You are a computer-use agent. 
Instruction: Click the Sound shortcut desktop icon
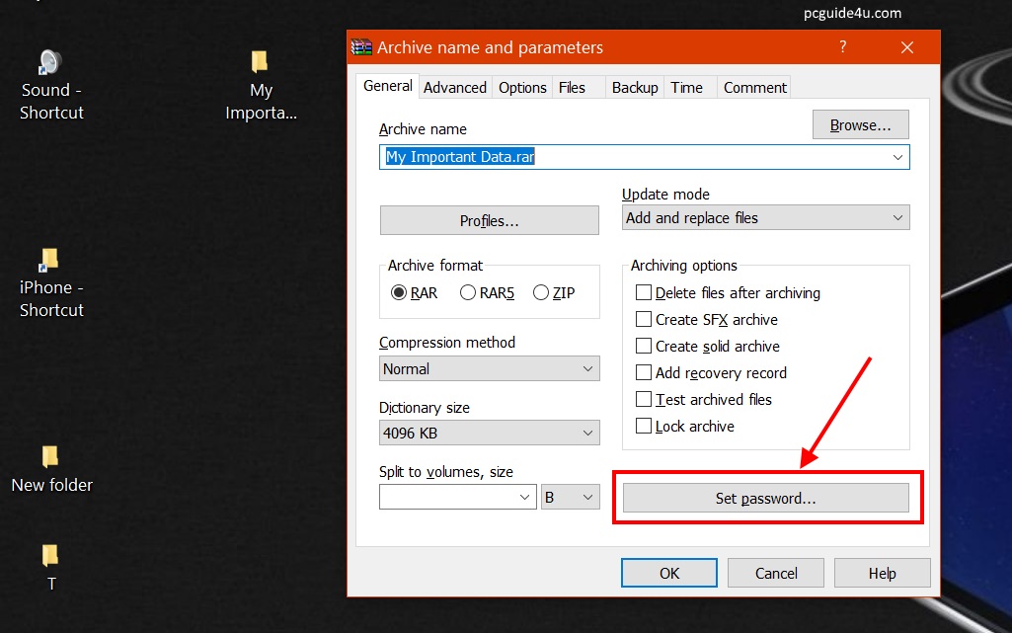coord(50,64)
